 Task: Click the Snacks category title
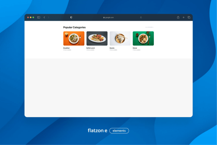[112, 48]
